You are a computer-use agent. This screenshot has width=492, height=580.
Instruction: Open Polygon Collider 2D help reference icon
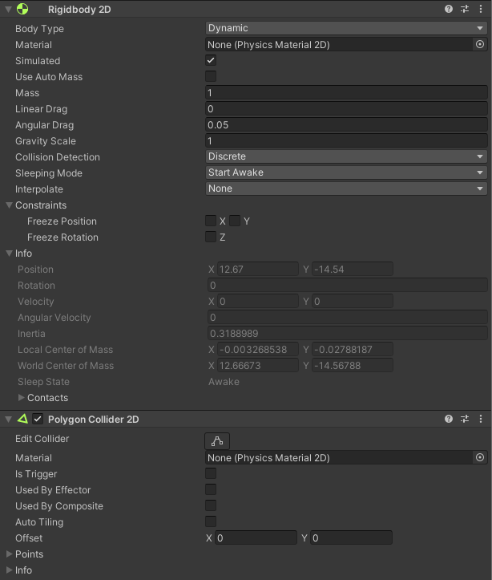(x=450, y=419)
